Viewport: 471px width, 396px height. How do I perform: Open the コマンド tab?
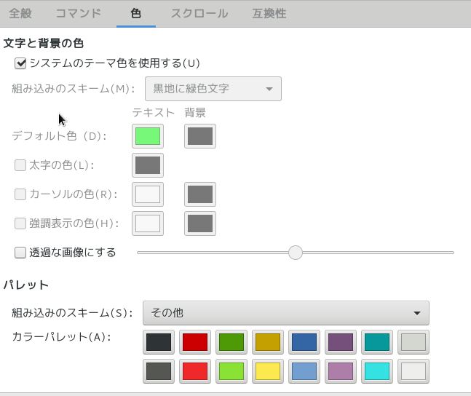[79, 14]
